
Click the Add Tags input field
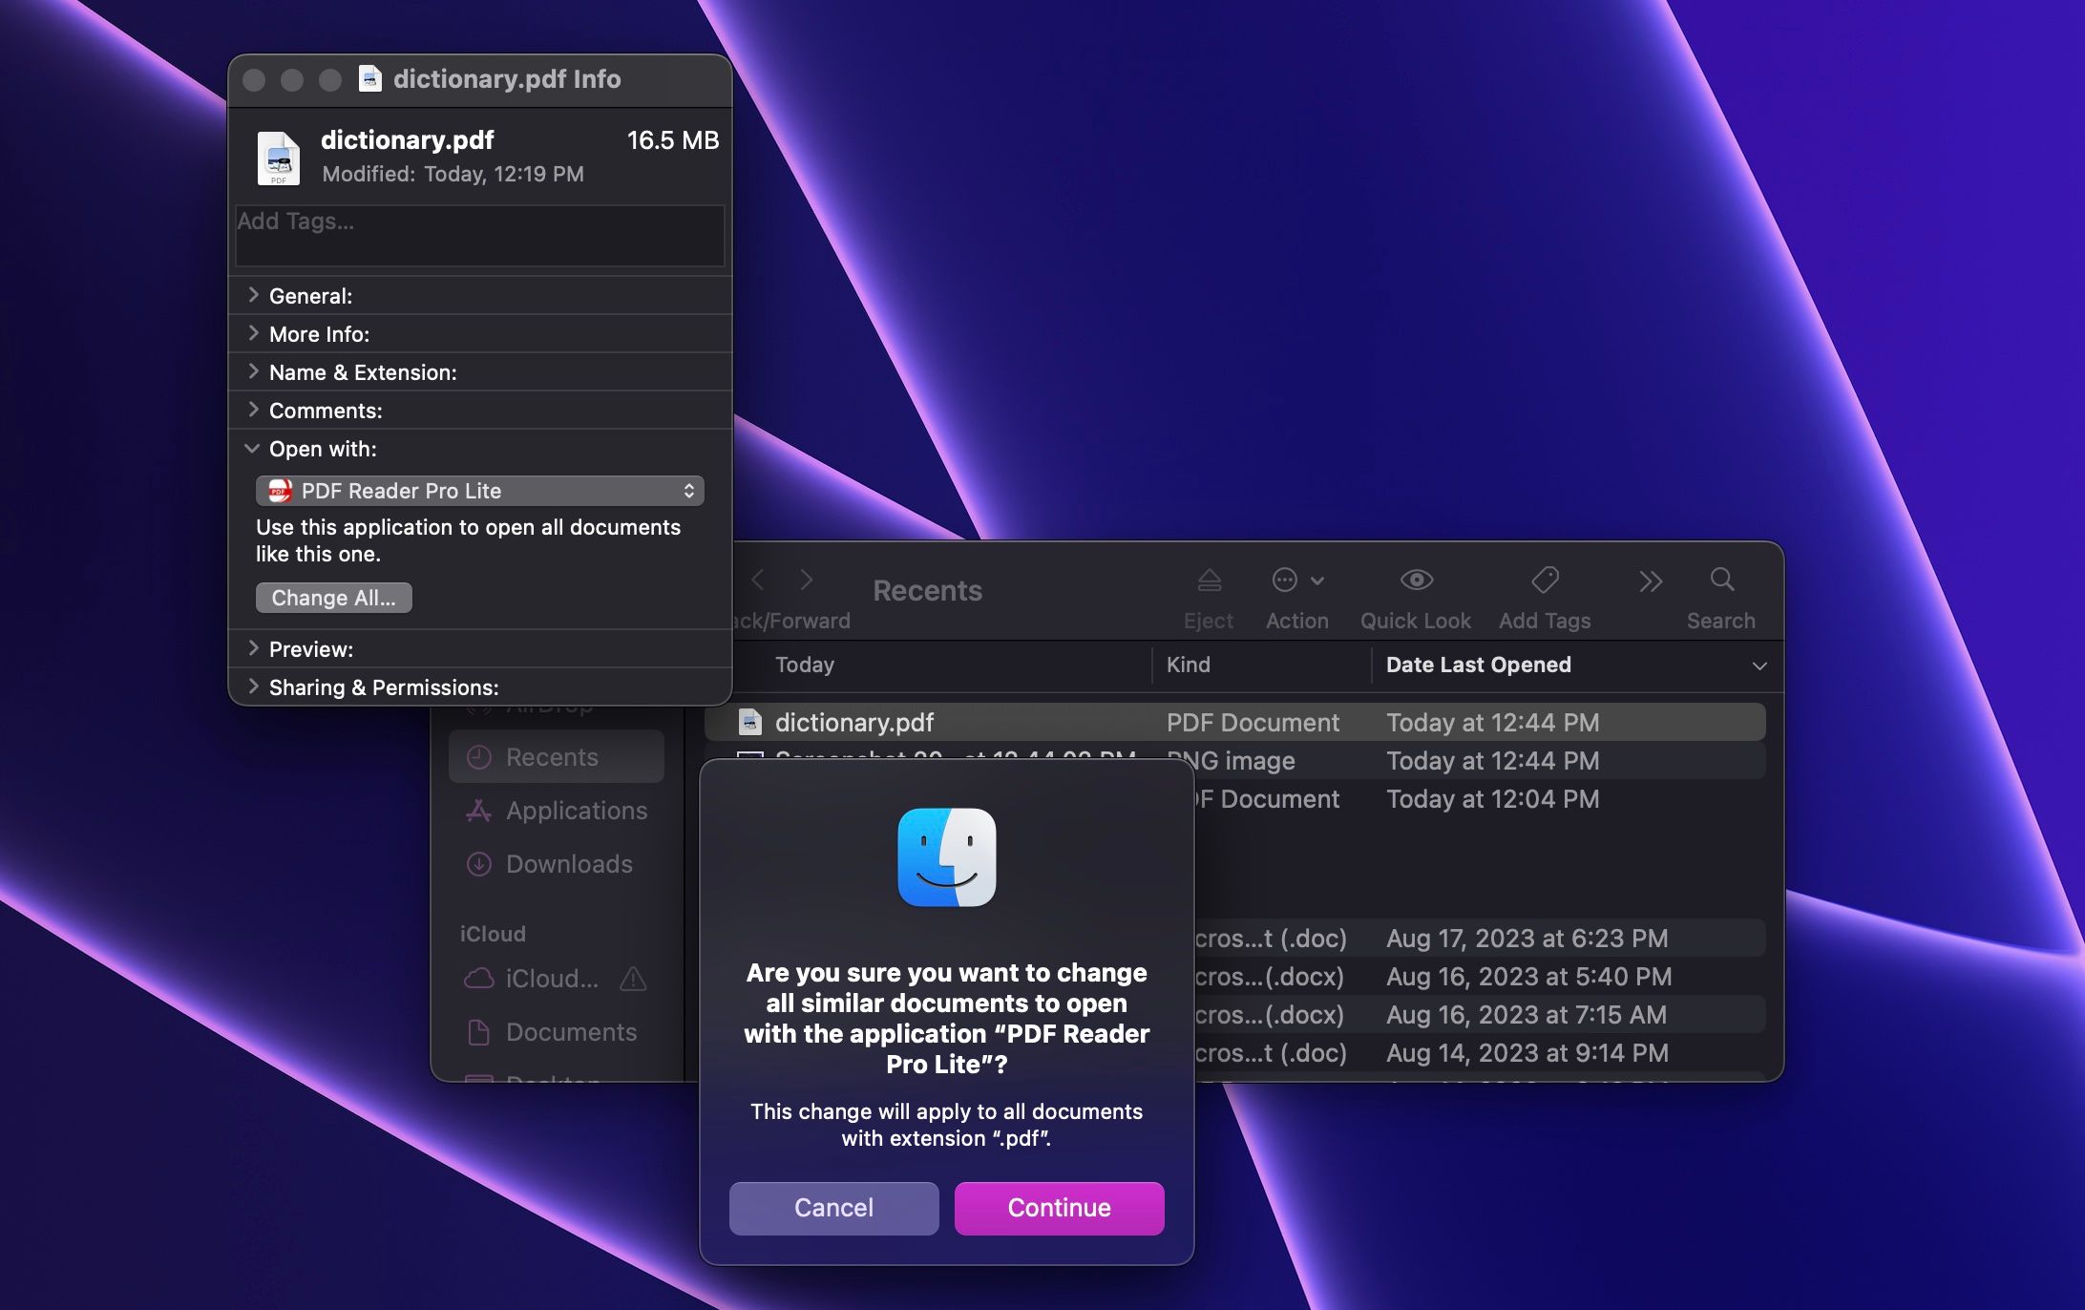(479, 234)
